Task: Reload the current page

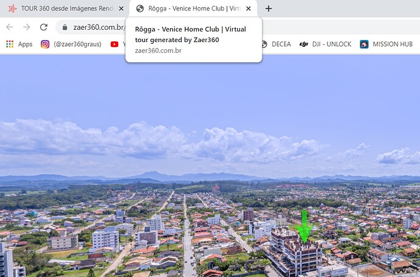Action: tap(44, 27)
